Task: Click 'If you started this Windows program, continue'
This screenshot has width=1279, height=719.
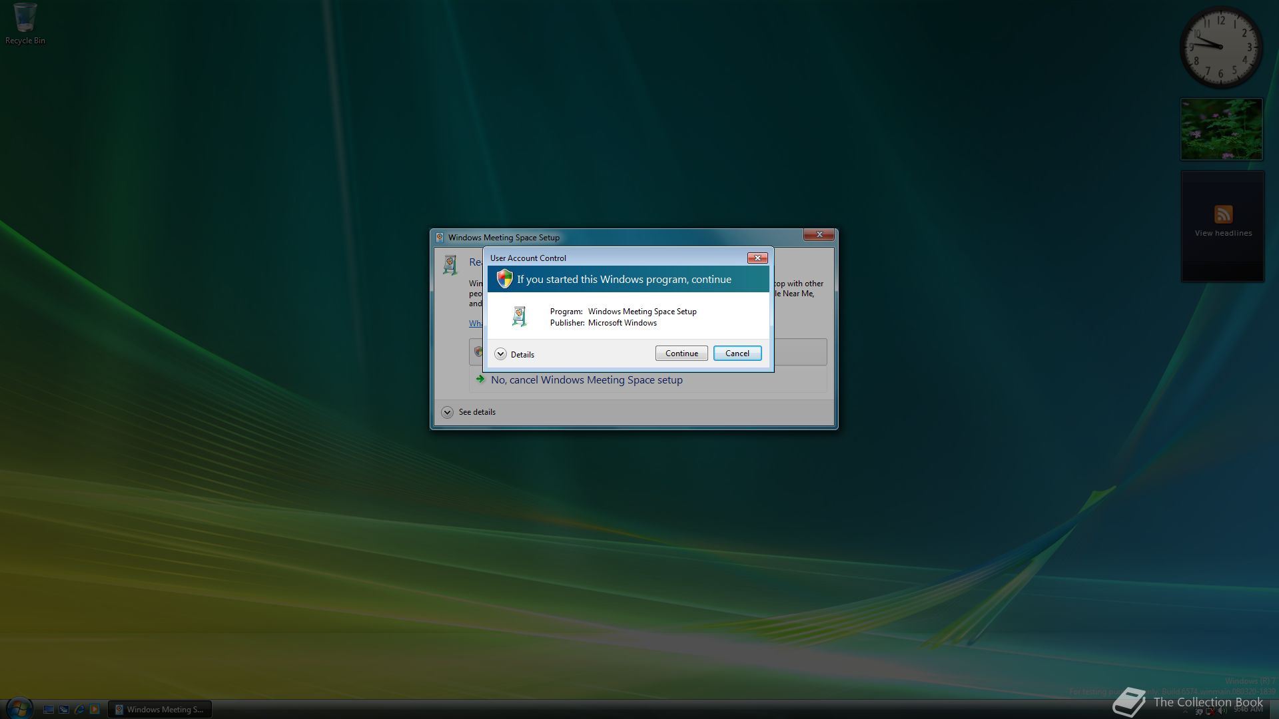Action: 624,280
